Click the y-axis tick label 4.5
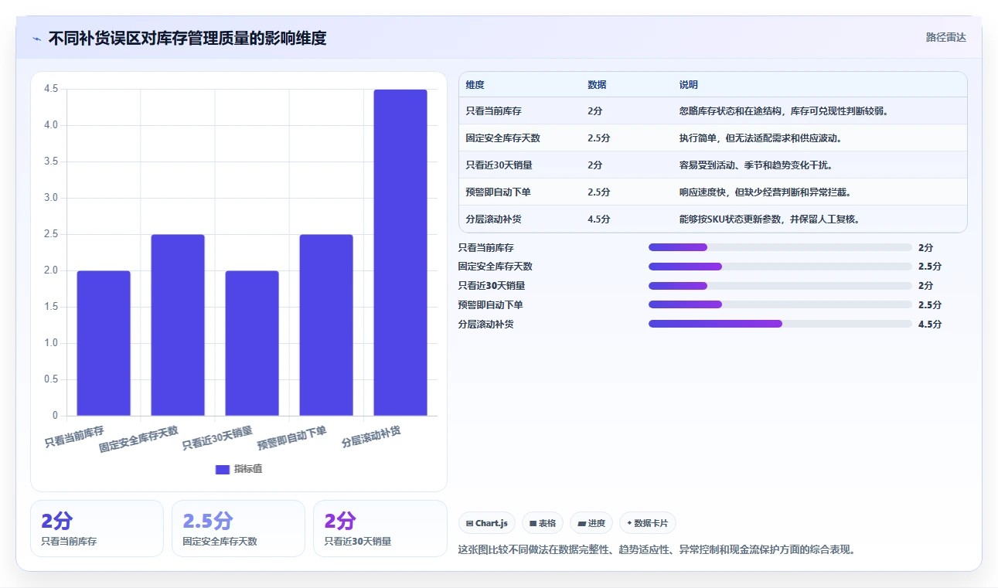This screenshot has height=588, width=998. click(x=51, y=89)
